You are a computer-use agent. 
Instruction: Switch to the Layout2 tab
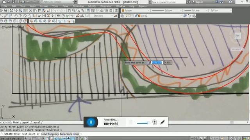click(x=36, y=122)
